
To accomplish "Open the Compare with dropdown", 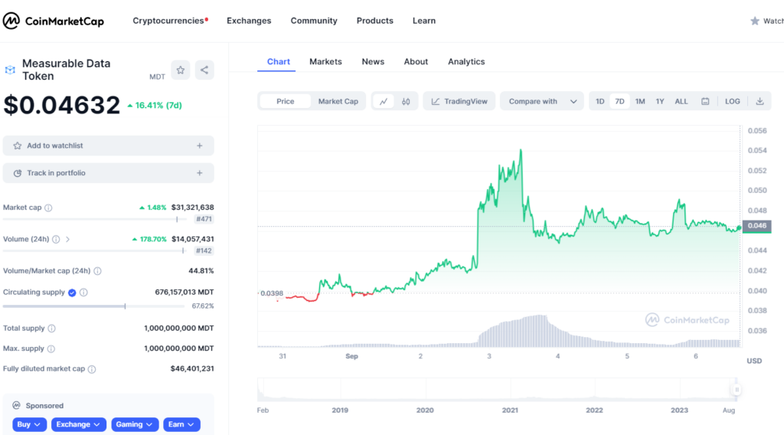I will coord(542,101).
